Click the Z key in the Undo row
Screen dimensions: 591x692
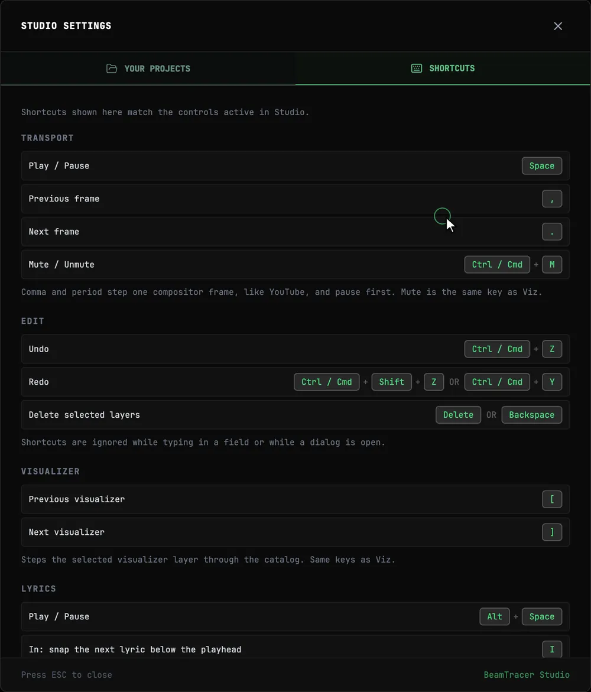(552, 349)
